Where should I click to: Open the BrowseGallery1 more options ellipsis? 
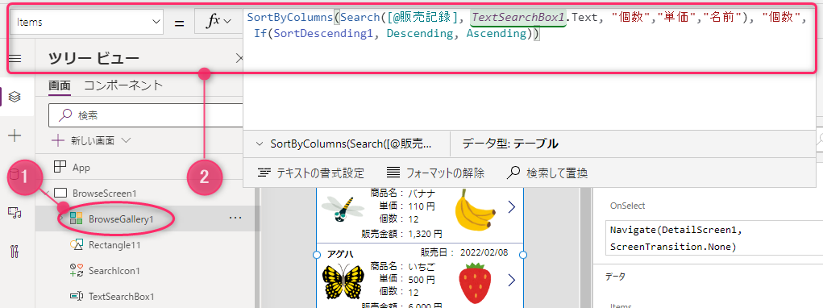pyautogui.click(x=235, y=218)
